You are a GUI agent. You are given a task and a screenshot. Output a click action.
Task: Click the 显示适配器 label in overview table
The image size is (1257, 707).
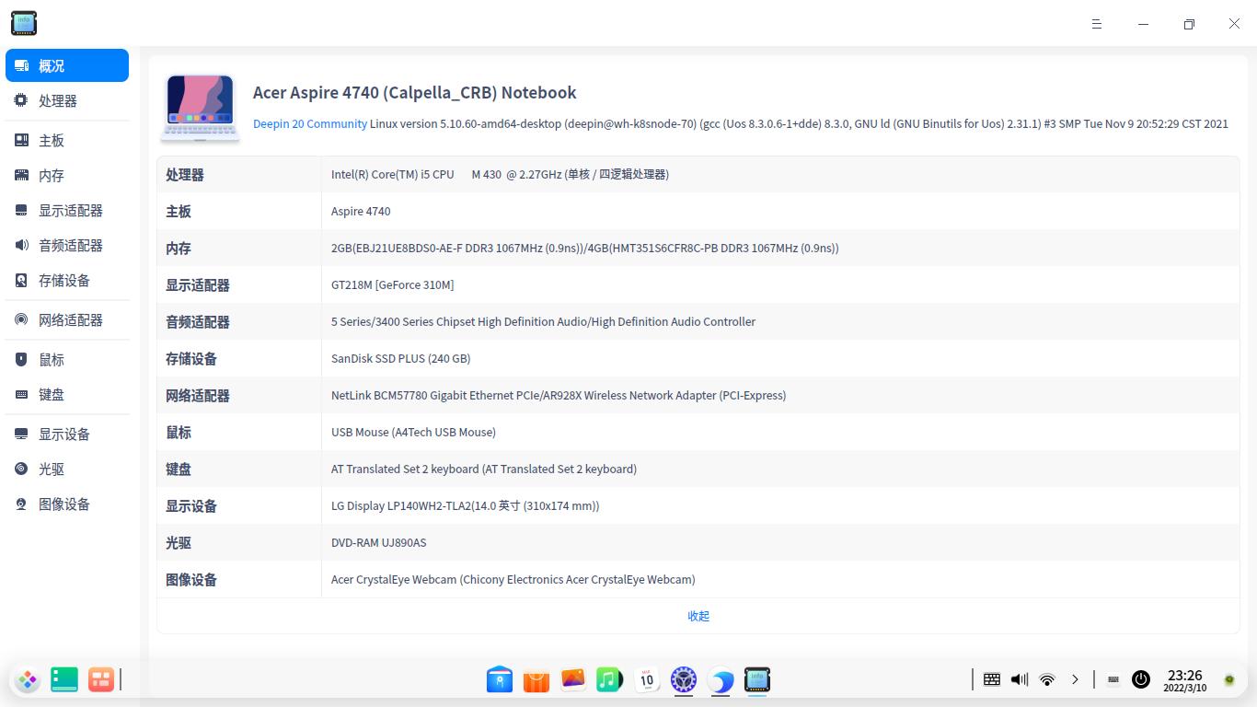198,284
